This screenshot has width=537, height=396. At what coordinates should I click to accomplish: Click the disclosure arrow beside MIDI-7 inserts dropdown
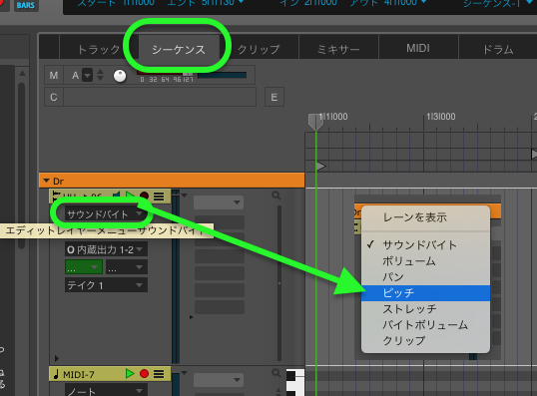(185, 373)
